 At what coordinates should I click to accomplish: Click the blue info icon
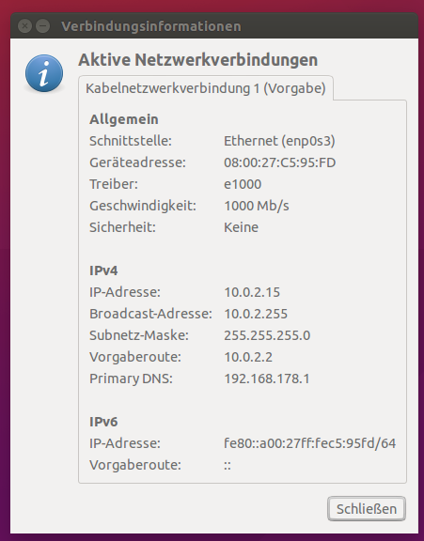click(x=44, y=73)
